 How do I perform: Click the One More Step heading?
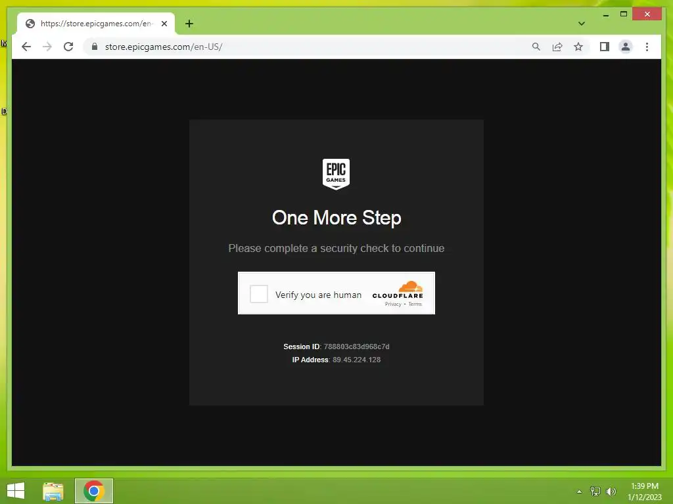coord(336,218)
